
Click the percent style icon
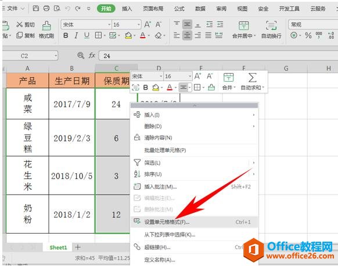pyautogui.click(x=308, y=35)
